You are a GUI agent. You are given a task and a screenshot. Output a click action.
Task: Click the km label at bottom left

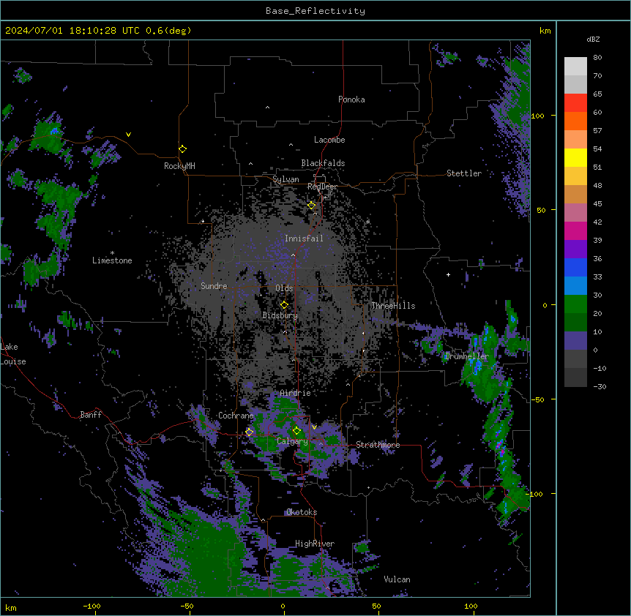11,607
